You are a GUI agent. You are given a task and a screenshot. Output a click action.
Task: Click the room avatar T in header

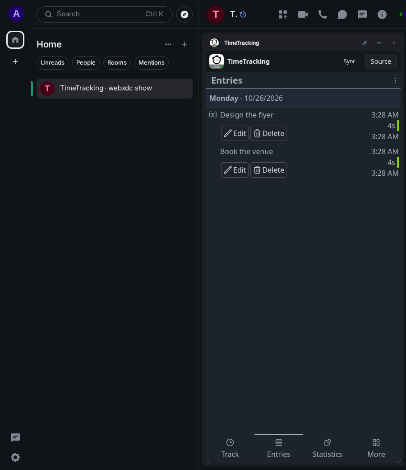tap(216, 14)
